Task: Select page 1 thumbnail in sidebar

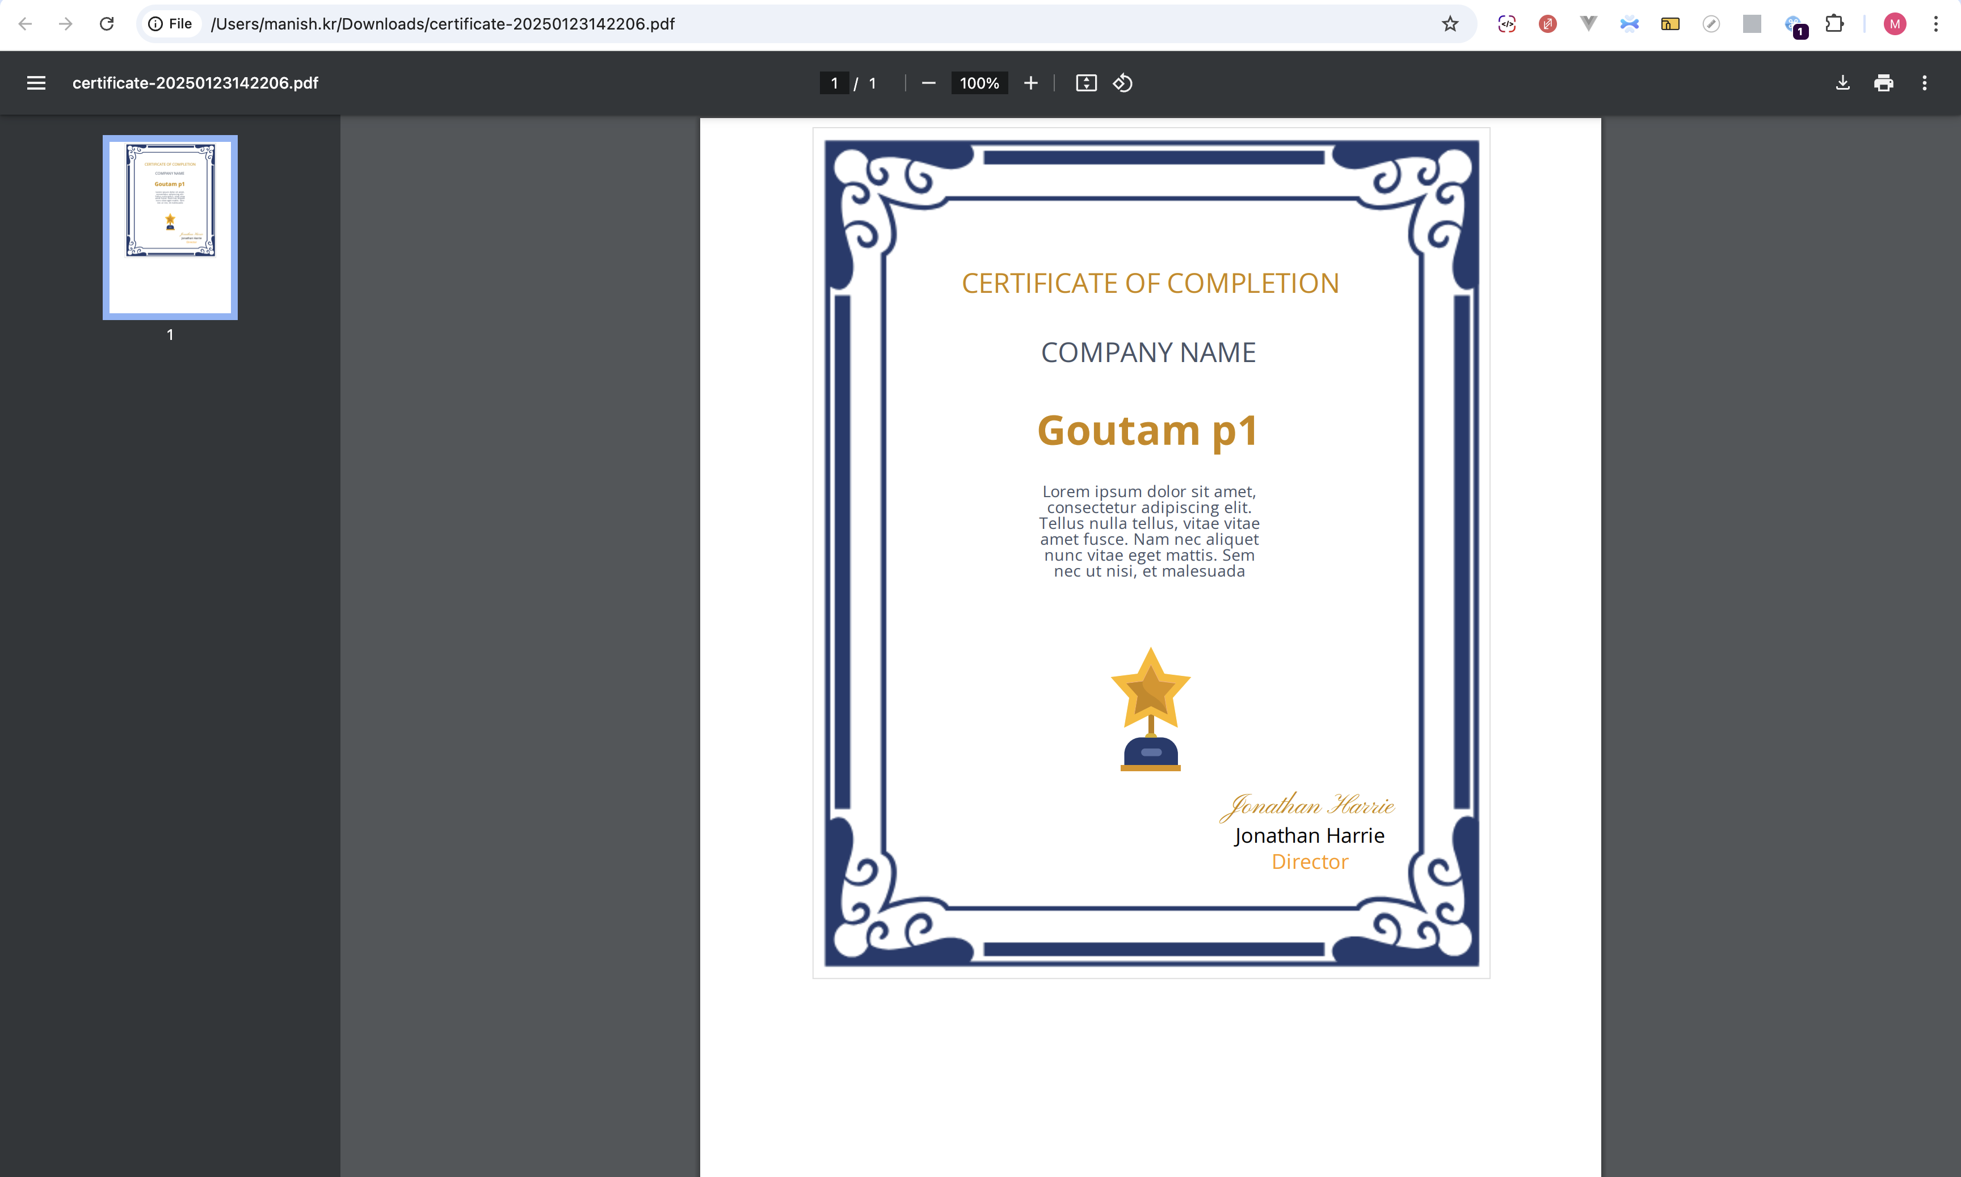Action: pyautogui.click(x=170, y=227)
